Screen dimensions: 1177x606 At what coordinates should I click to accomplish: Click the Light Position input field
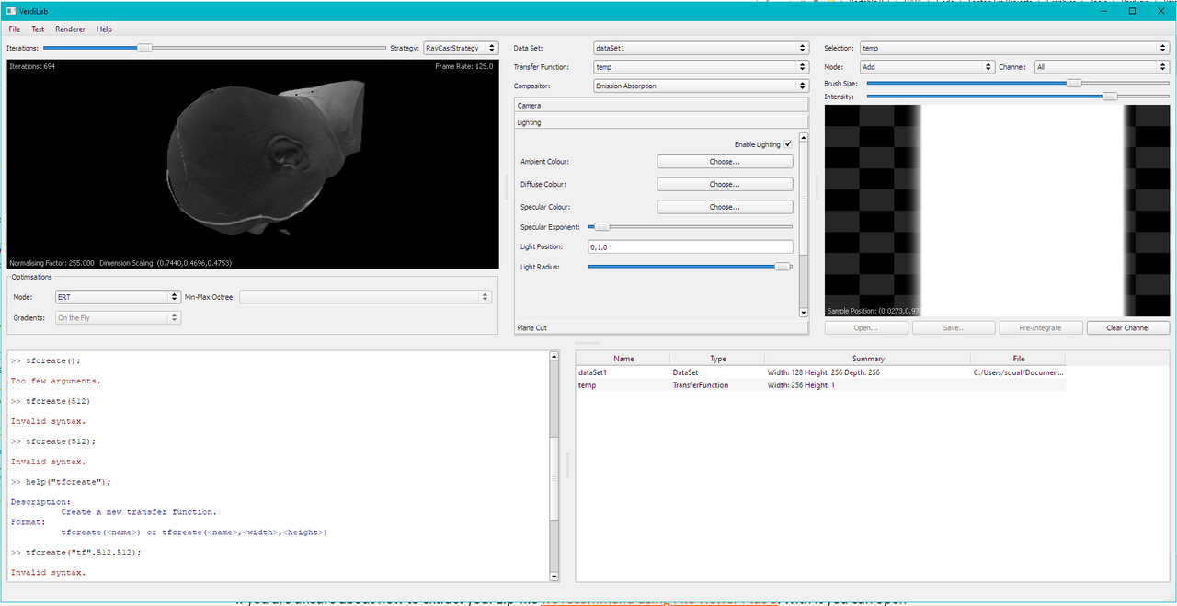point(690,246)
